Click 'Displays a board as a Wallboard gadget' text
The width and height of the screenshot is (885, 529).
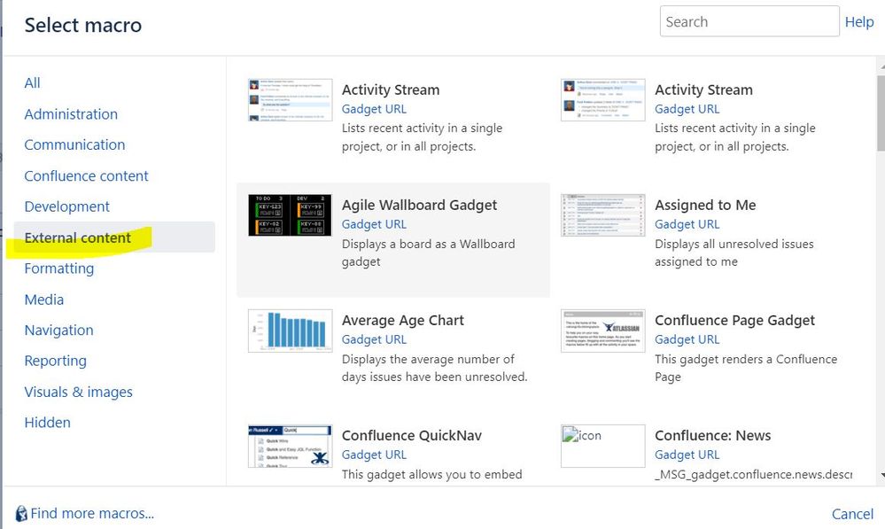click(429, 253)
